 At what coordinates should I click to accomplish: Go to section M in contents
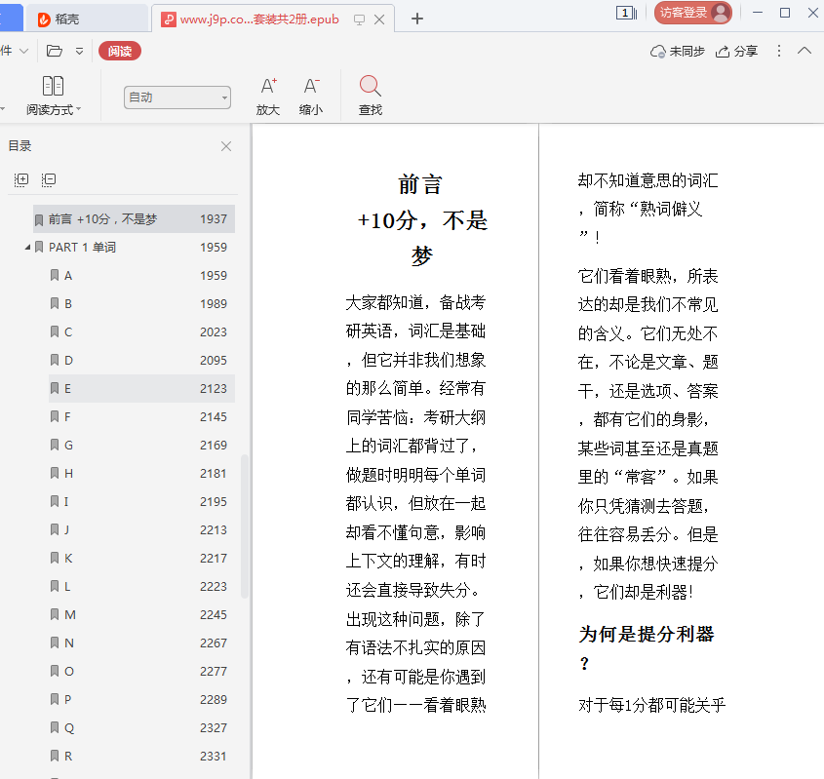tap(70, 615)
